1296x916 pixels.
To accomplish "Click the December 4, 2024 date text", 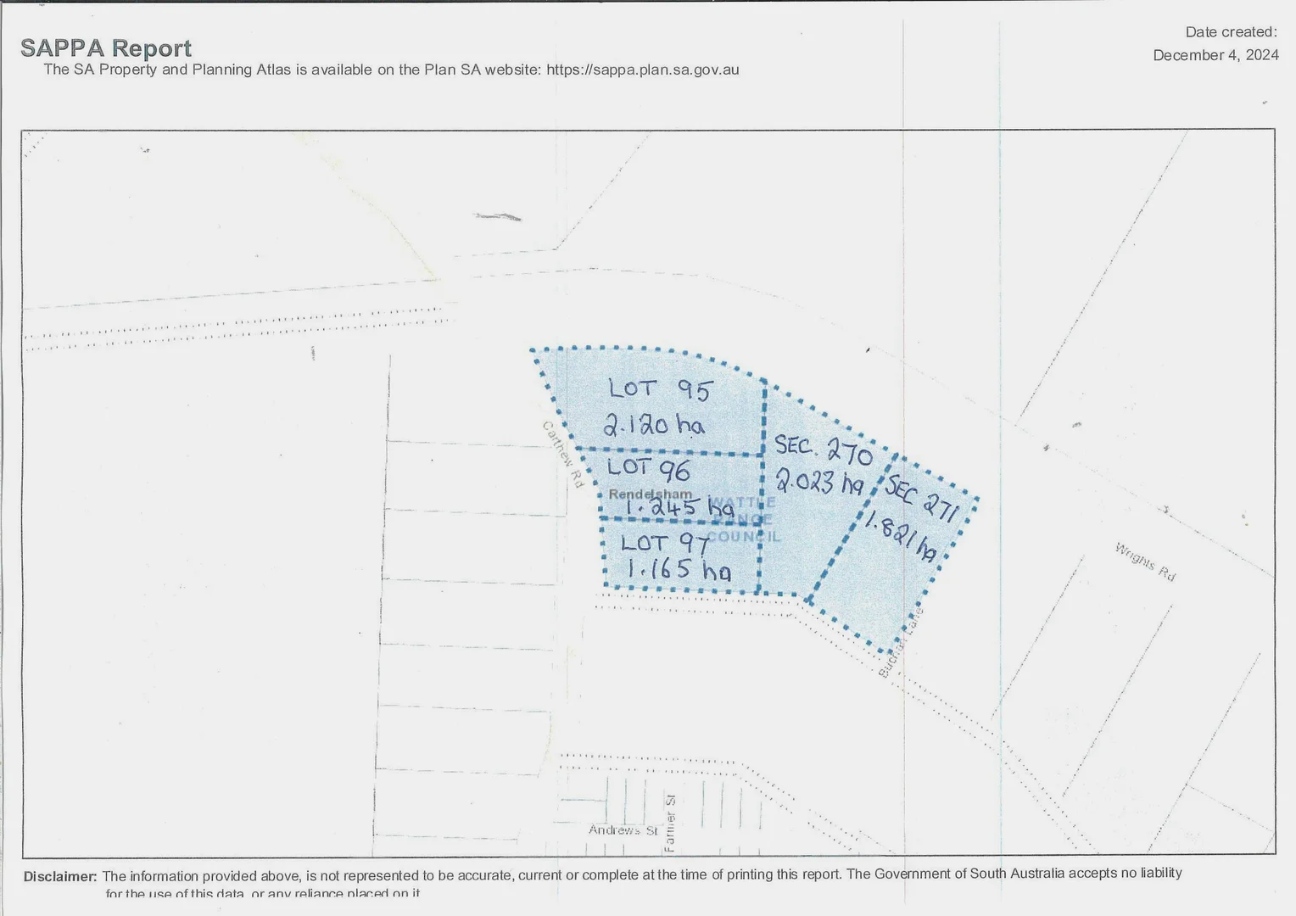I will 1215,55.
